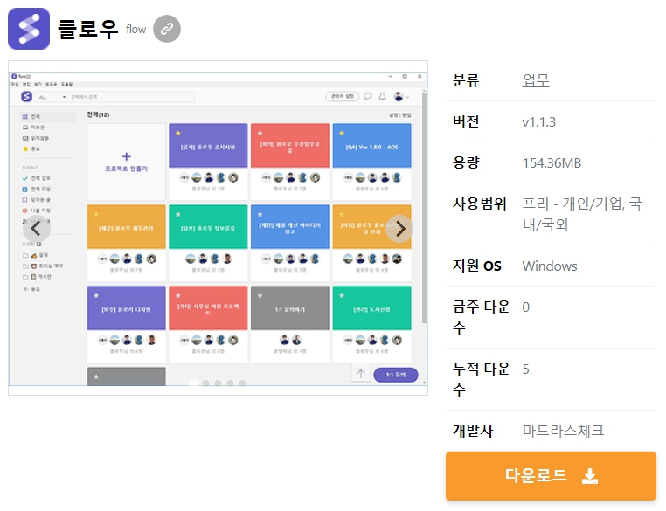
Task: Click the 1:1 문의 pill button in preview
Action: [x=395, y=375]
